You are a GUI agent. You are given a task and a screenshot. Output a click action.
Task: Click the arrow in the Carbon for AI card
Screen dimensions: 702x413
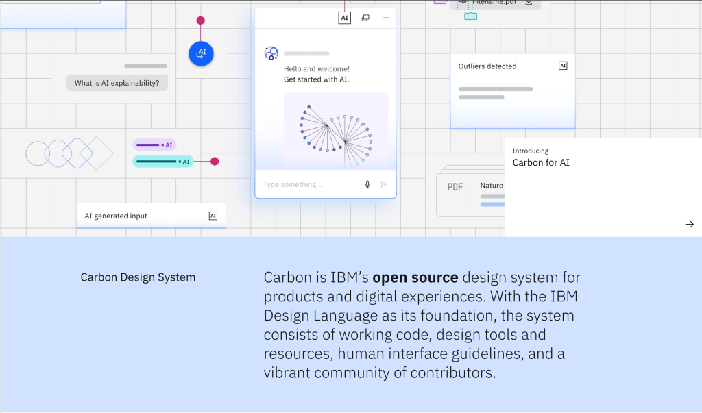(689, 224)
